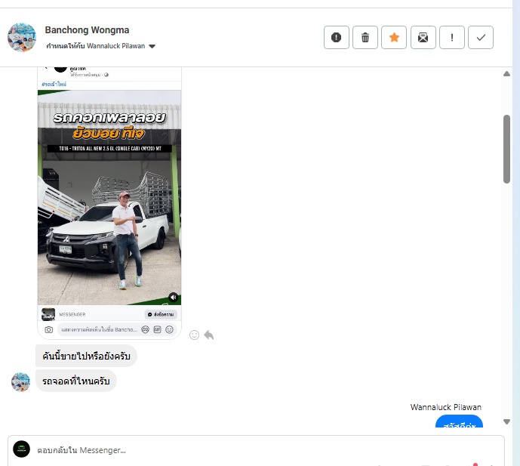The height and width of the screenshot is (466, 520).
Task: Reply to shared image arrow icon
Action: [x=209, y=335]
